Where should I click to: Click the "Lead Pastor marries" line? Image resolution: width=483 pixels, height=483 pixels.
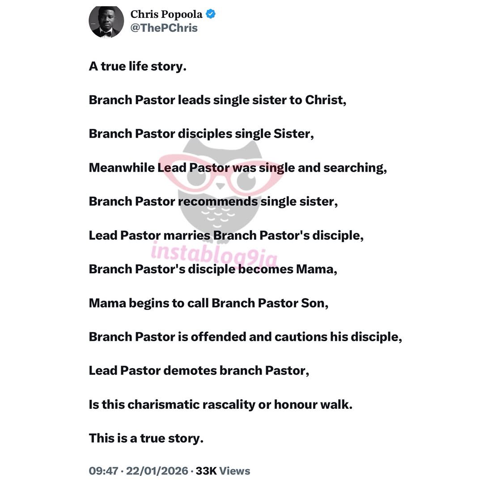point(226,235)
